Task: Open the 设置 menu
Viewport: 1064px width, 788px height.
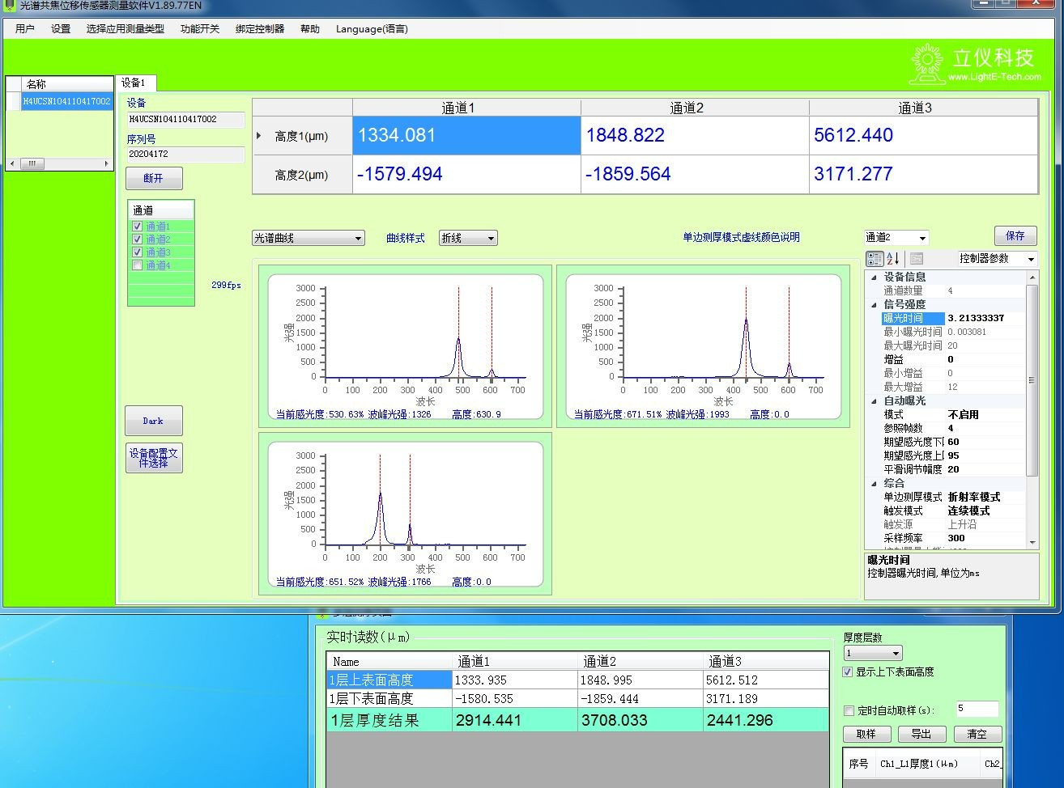Action: click(61, 29)
